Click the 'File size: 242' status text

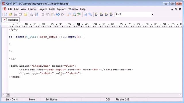coord(122,100)
